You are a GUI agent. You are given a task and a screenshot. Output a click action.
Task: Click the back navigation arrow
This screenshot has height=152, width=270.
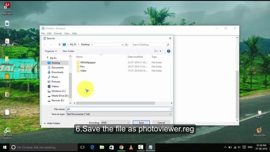pyautogui.click(x=45, y=45)
